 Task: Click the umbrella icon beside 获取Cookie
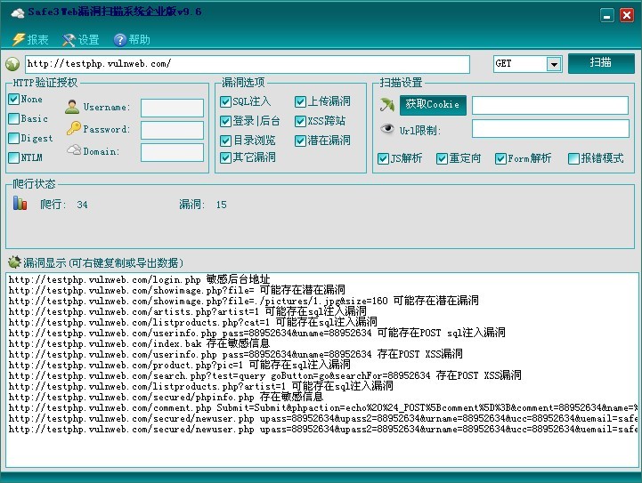[x=386, y=105]
